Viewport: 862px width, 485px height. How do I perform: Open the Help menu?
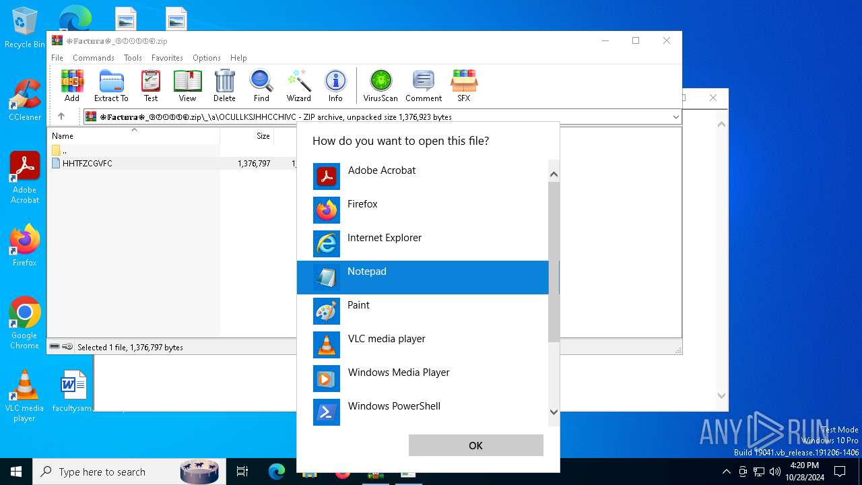(238, 58)
